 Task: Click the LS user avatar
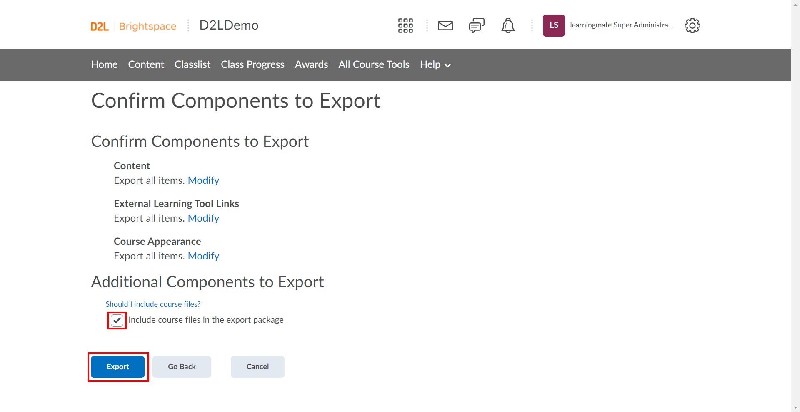pyautogui.click(x=553, y=25)
